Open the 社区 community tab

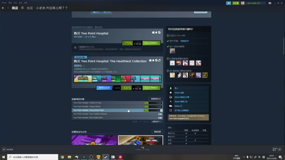tap(30, 8)
